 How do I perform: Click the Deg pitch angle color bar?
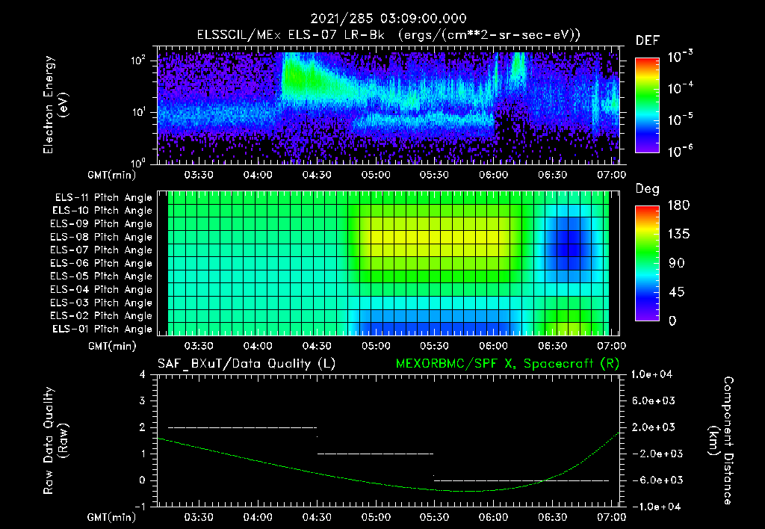pyautogui.click(x=647, y=263)
